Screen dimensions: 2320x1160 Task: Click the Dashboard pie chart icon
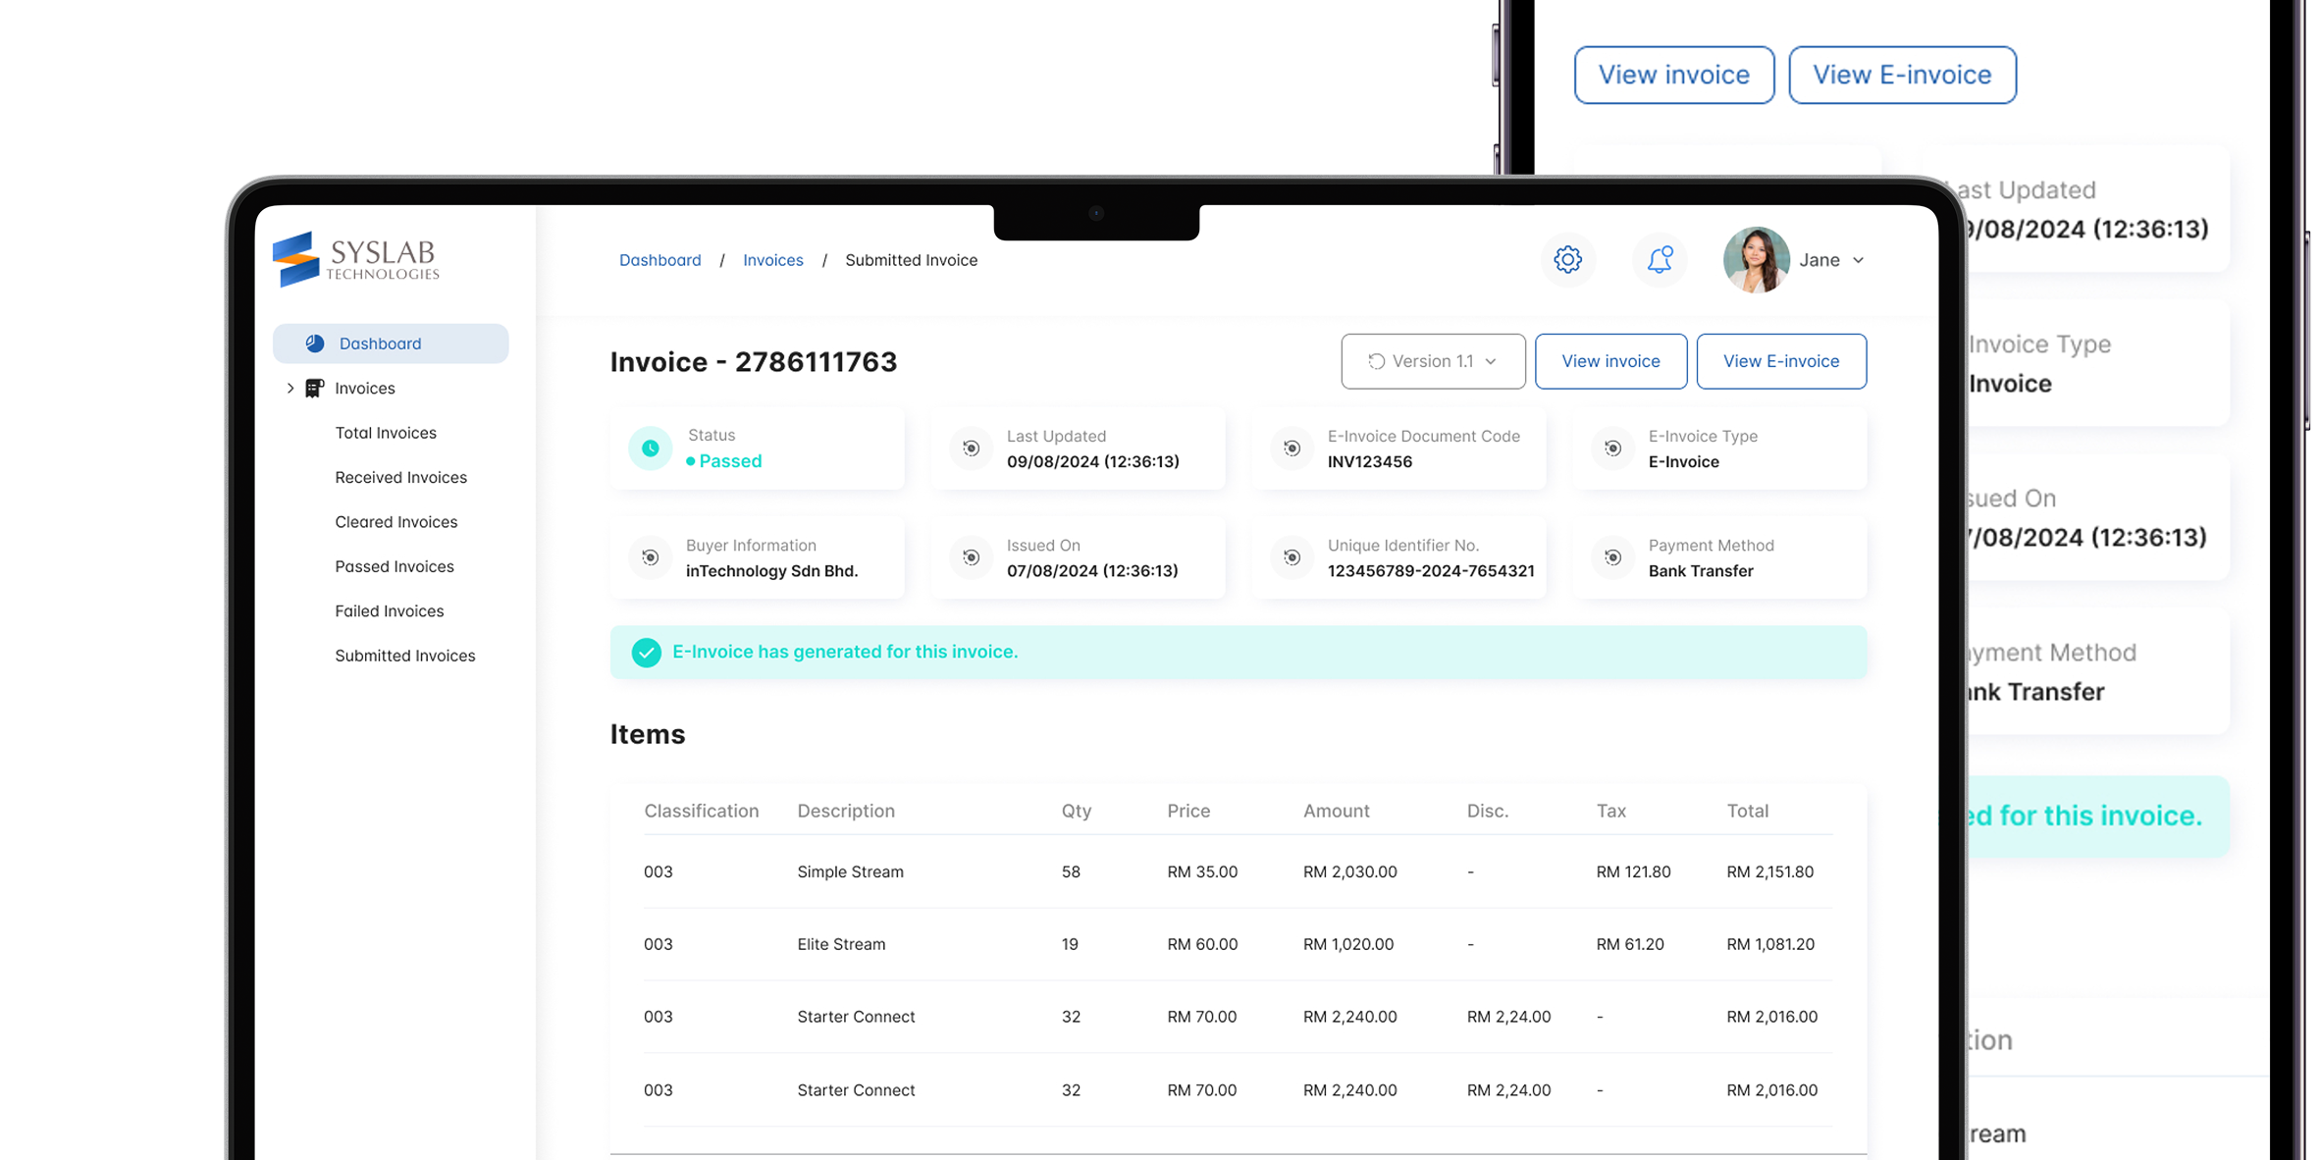point(315,343)
